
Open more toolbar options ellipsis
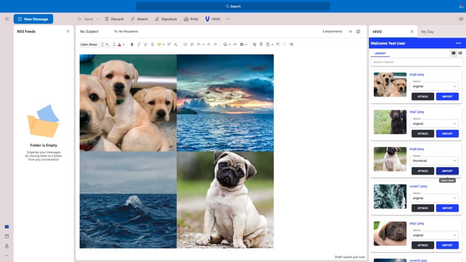tap(228, 19)
